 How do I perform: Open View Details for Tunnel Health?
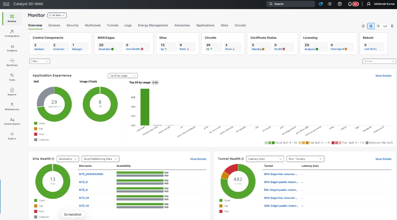point(383,159)
